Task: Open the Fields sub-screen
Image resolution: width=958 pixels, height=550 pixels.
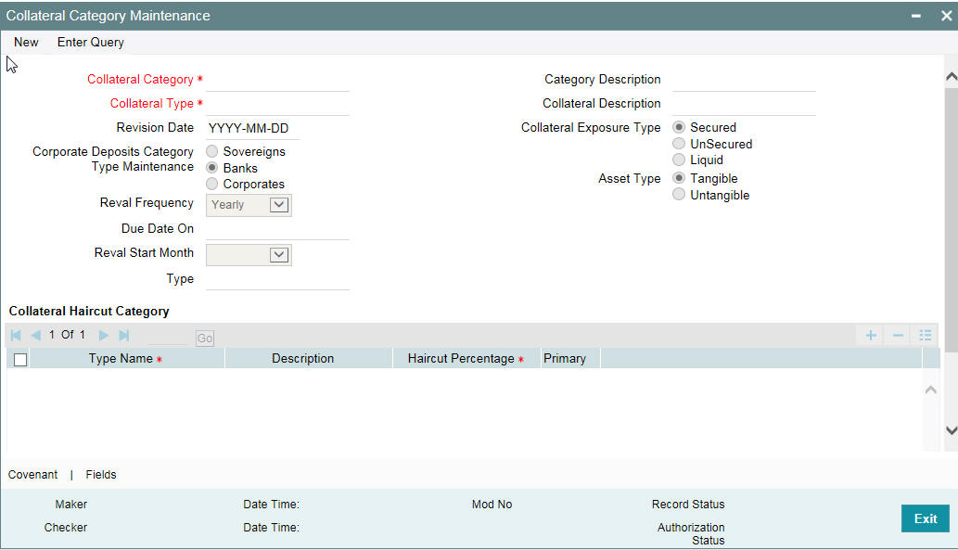Action: [x=101, y=474]
